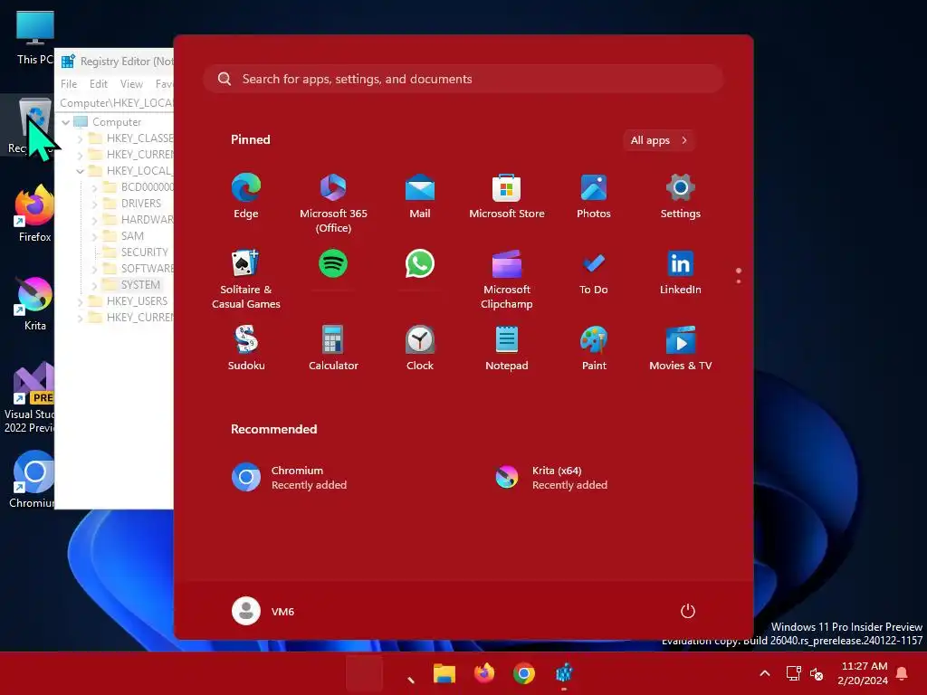Open Microsoft Store from Start menu
This screenshot has width=927, height=695.
point(507,196)
